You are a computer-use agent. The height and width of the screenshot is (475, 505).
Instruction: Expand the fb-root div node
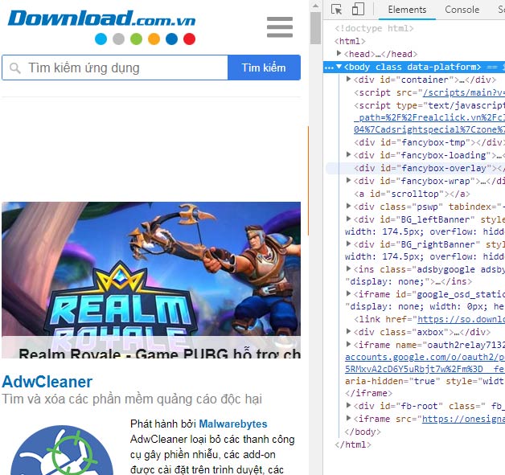point(348,405)
